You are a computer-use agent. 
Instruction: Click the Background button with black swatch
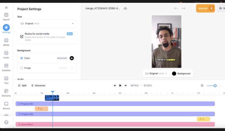181,73
